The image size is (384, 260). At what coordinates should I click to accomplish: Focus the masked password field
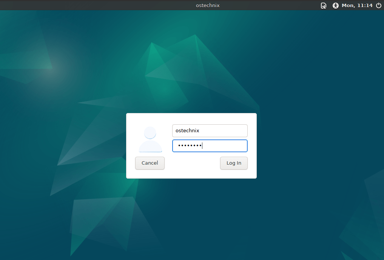(x=210, y=146)
